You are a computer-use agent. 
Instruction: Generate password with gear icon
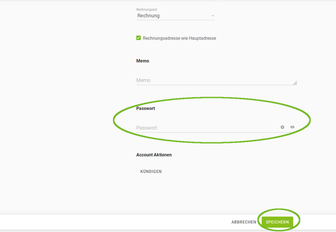[282, 127]
